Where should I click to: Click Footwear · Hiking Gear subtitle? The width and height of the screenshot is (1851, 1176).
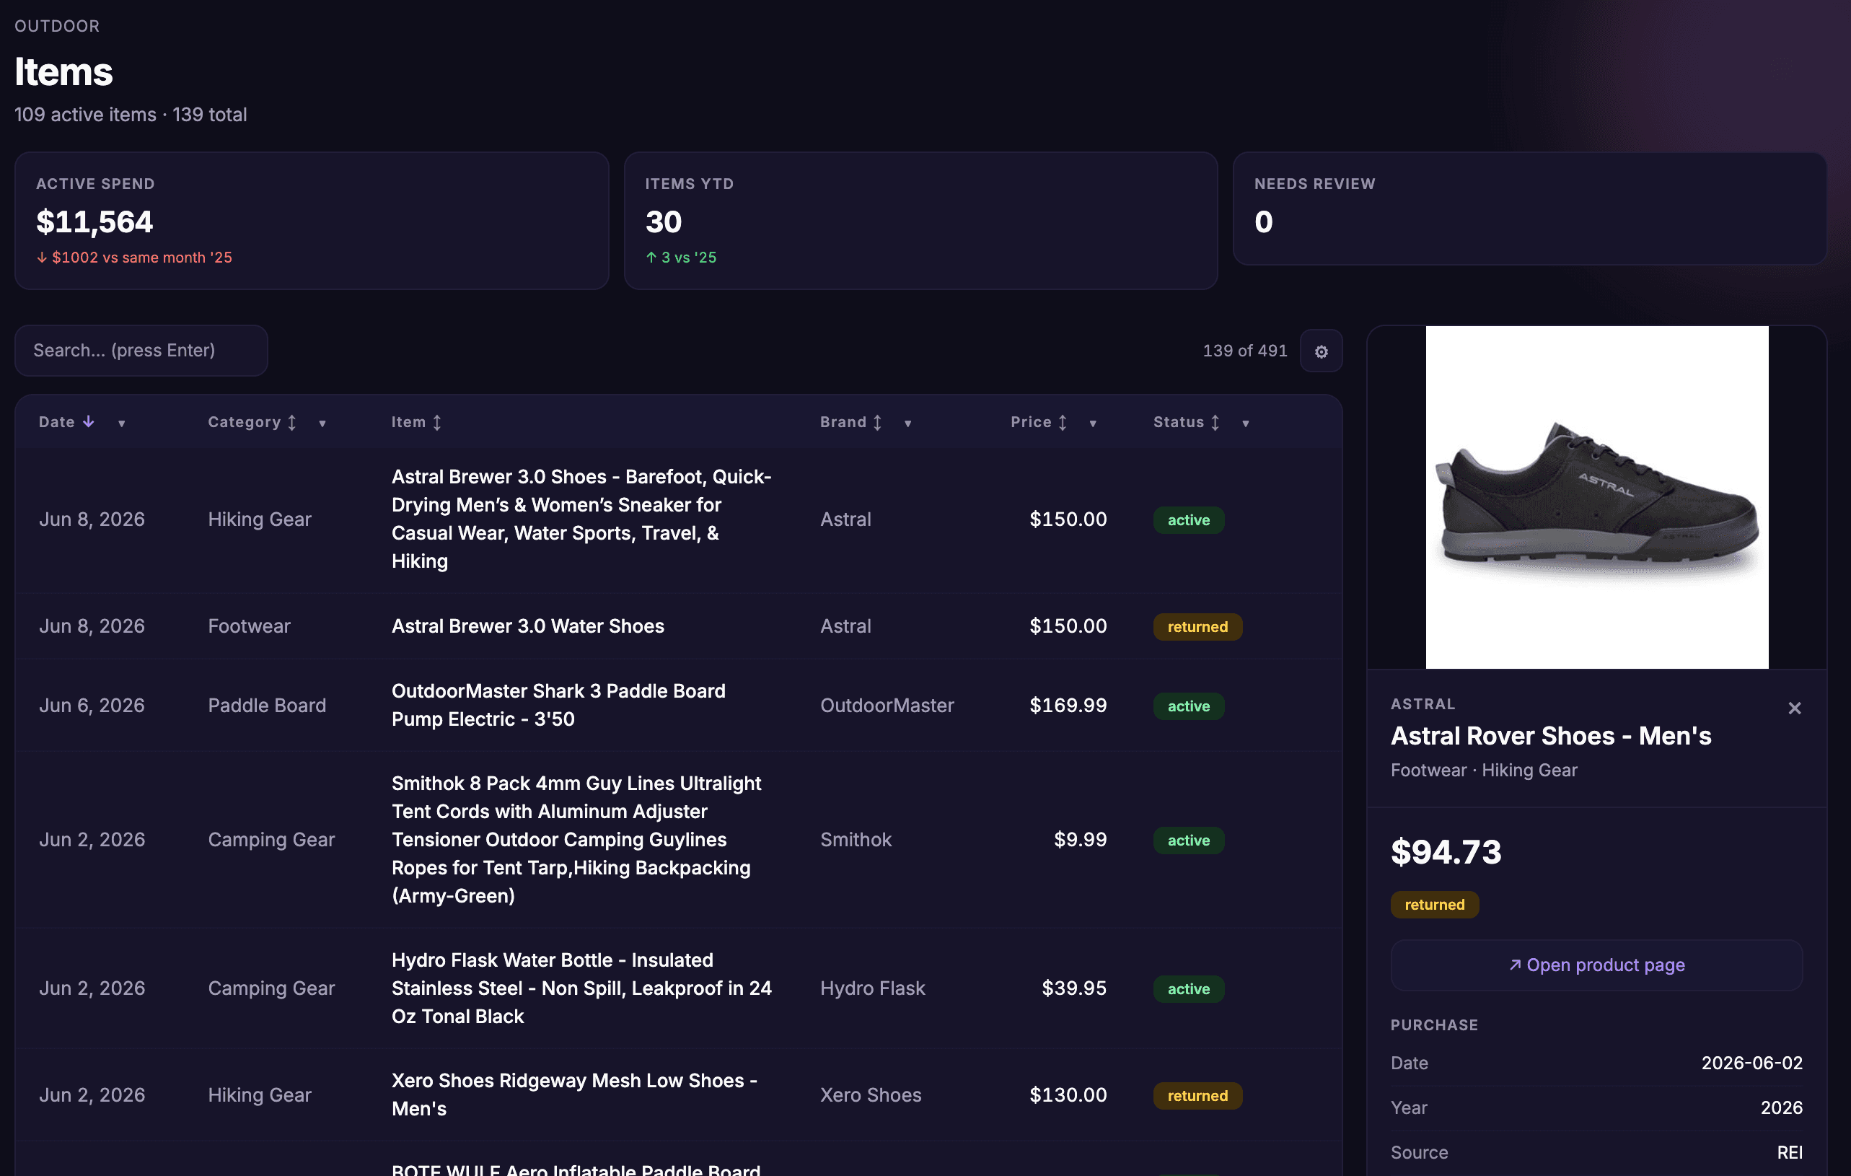point(1484,770)
